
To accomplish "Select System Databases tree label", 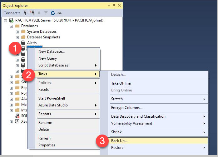I will coord(42,32).
